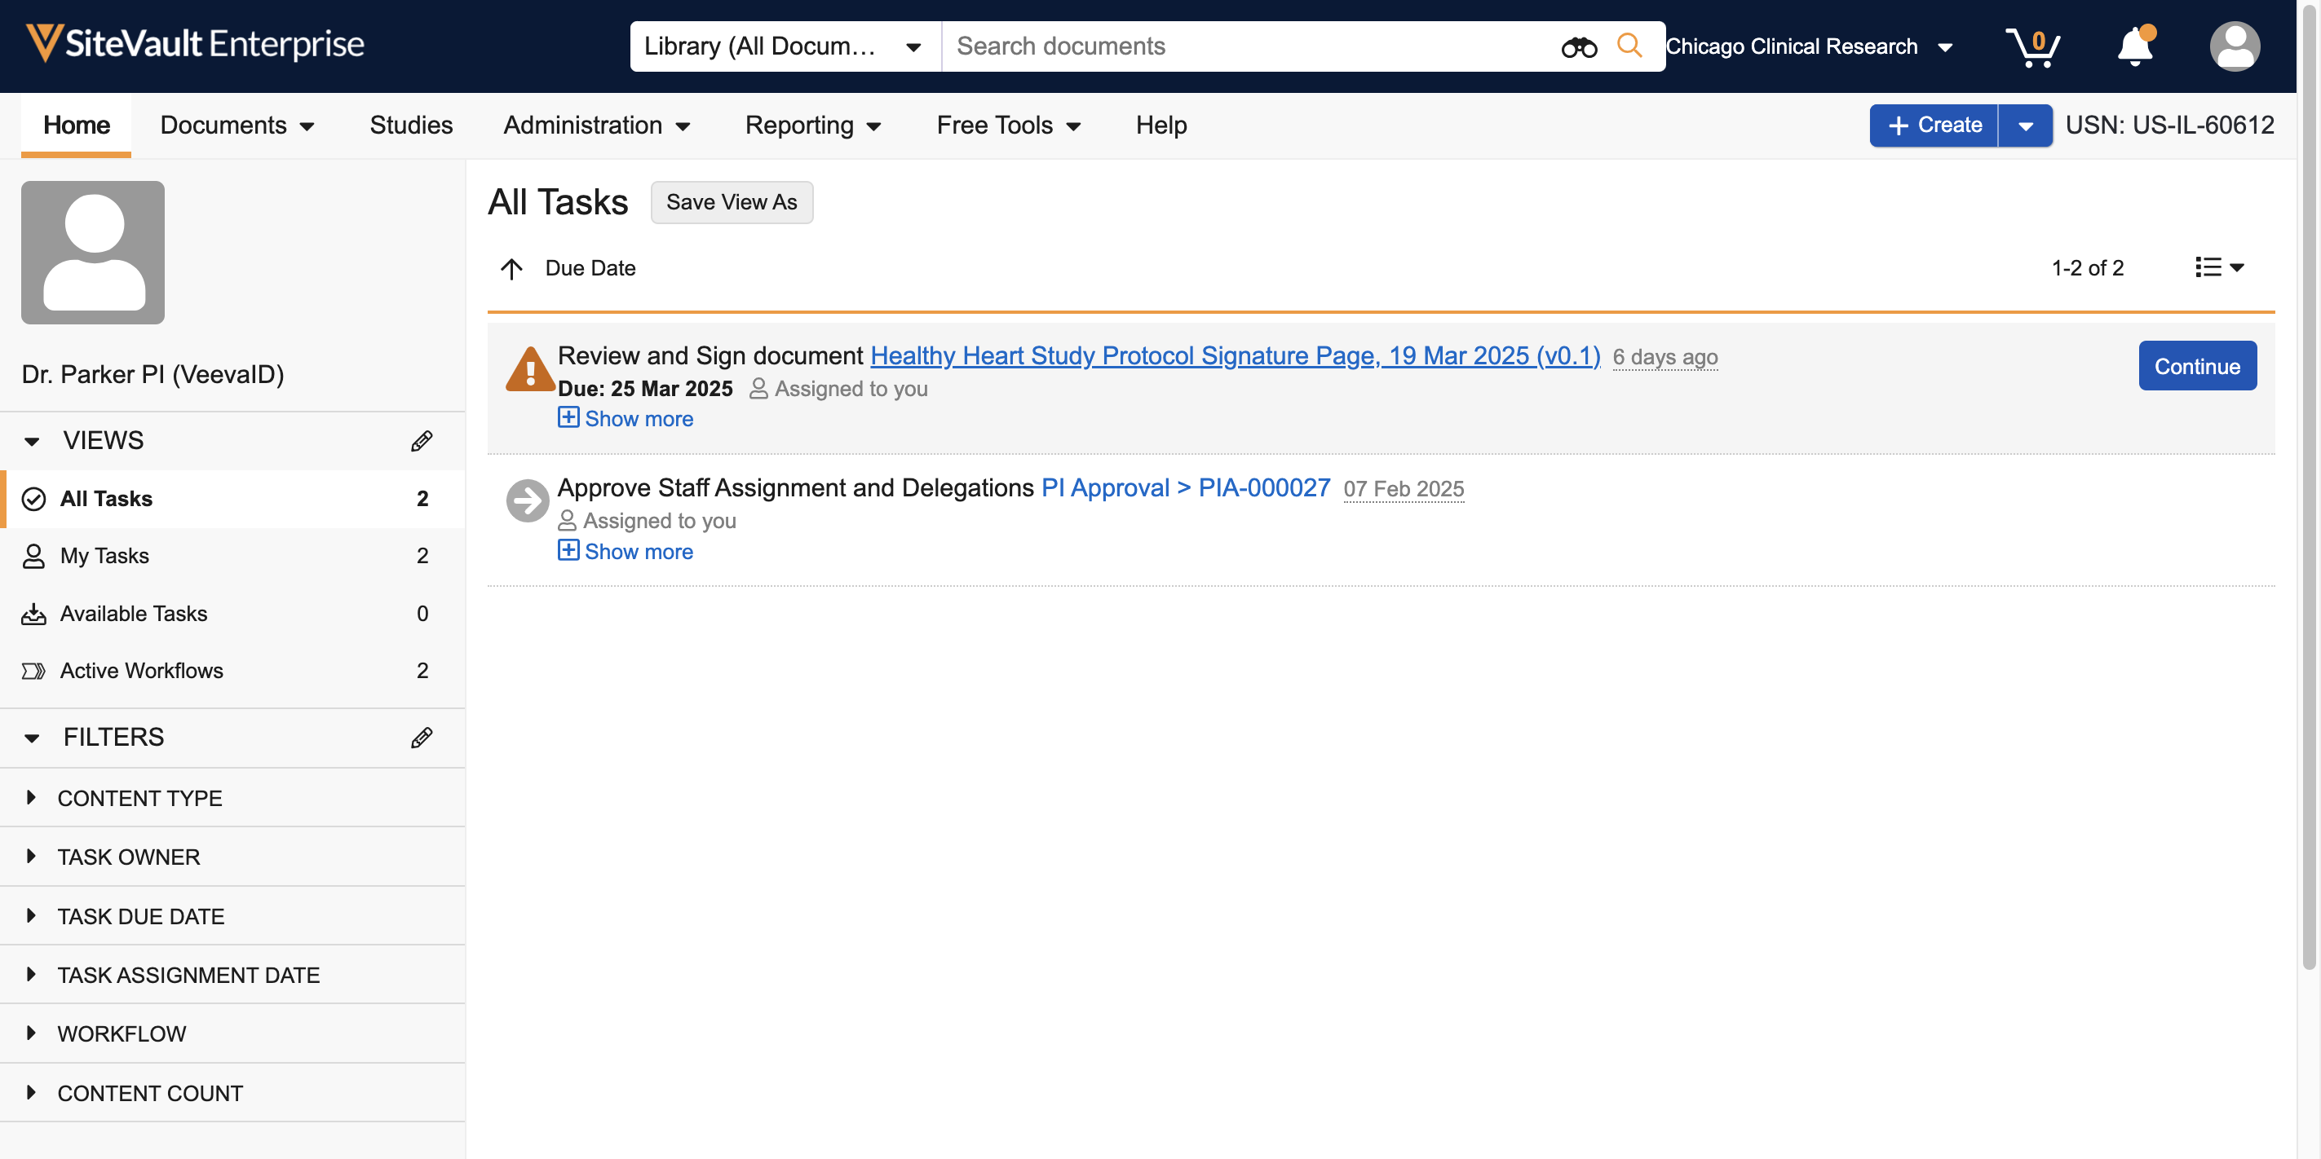This screenshot has height=1159, width=2321.
Task: Open the list layout options icon
Action: (2218, 267)
